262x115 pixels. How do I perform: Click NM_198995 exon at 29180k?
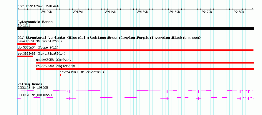(x=240, y=91)
